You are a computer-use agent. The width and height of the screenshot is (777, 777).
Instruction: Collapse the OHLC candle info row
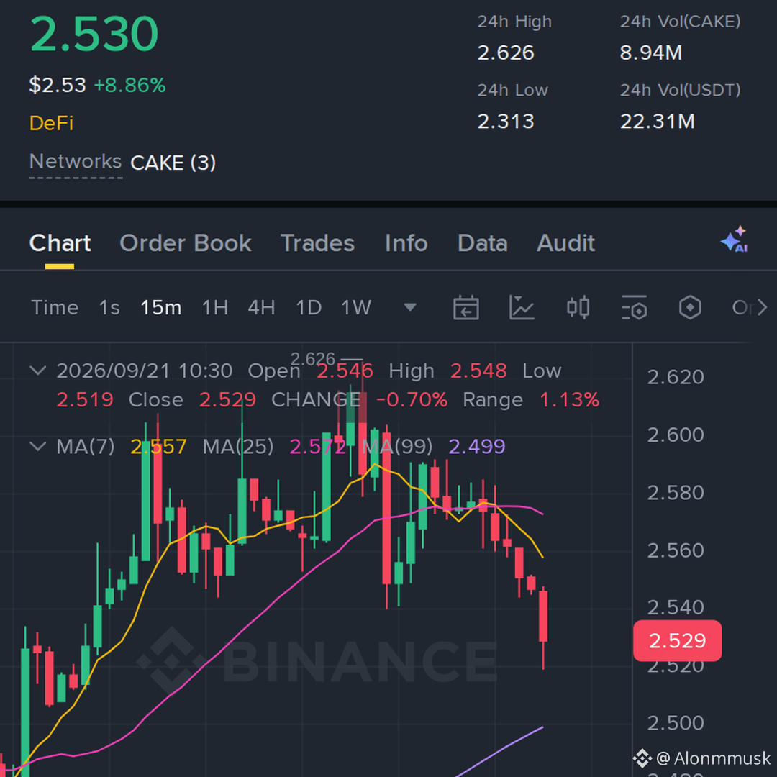pyautogui.click(x=38, y=371)
